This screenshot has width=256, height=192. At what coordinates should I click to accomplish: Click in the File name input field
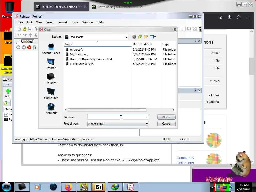click(x=116, y=117)
